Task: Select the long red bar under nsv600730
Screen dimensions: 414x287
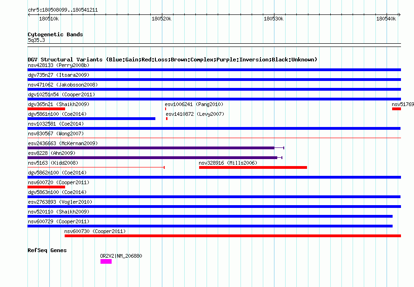Action: click(x=233, y=236)
